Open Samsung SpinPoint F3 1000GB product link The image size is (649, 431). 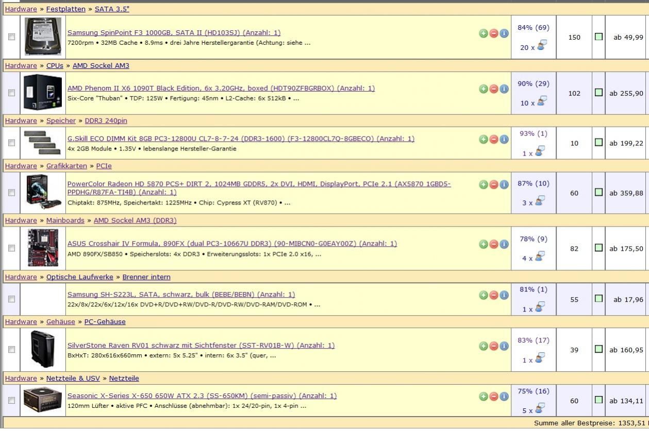(x=174, y=32)
